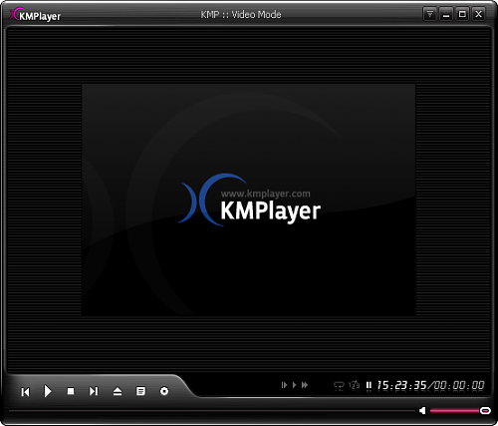Click the volume slider handle

(x=485, y=411)
